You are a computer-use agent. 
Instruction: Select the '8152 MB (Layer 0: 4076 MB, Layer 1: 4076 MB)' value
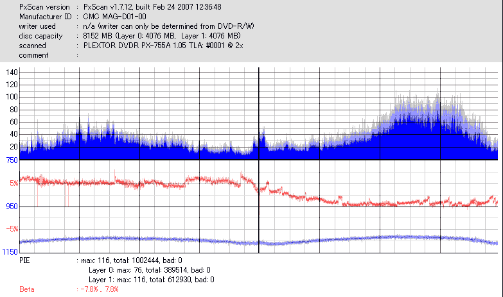point(162,36)
